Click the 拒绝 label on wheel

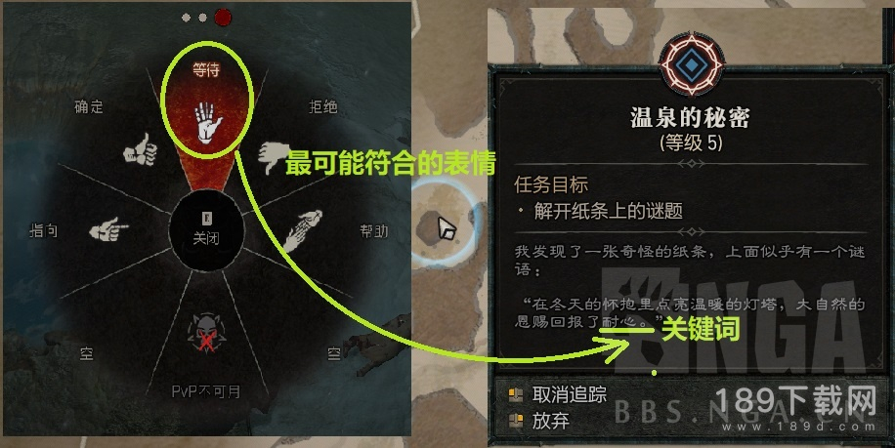323,106
